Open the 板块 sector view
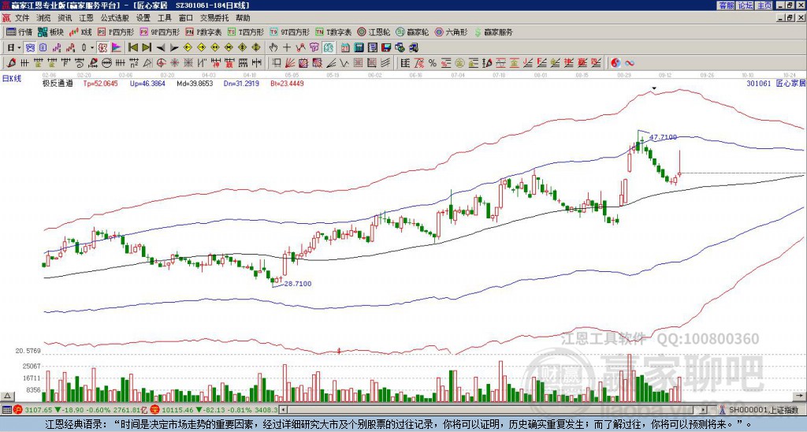807x432 pixels. click(50, 32)
